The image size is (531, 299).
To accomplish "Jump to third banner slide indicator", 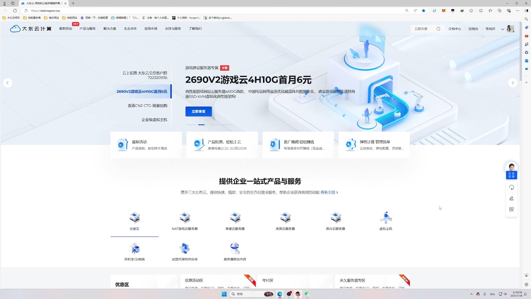I will pos(215,125).
